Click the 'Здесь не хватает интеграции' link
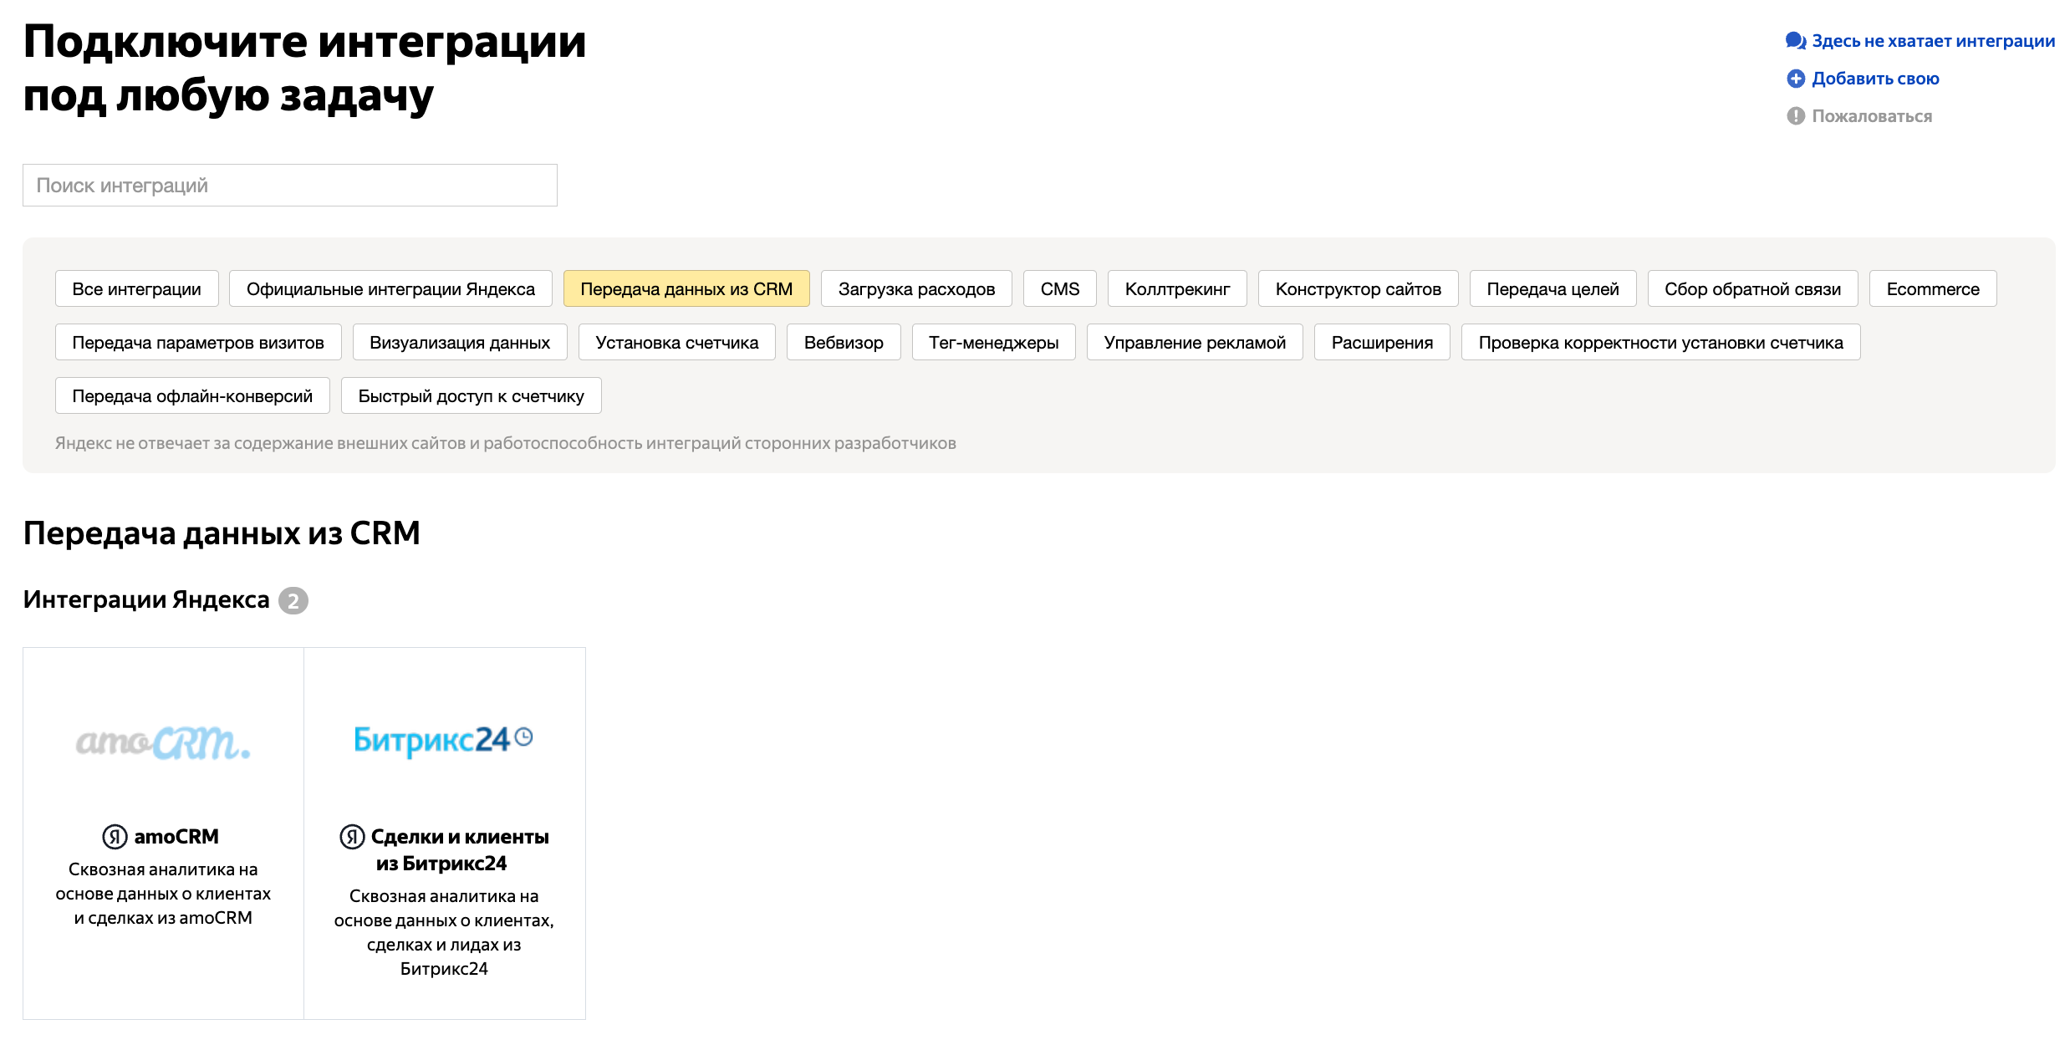This screenshot has height=1045, width=2070. pos(1933,41)
